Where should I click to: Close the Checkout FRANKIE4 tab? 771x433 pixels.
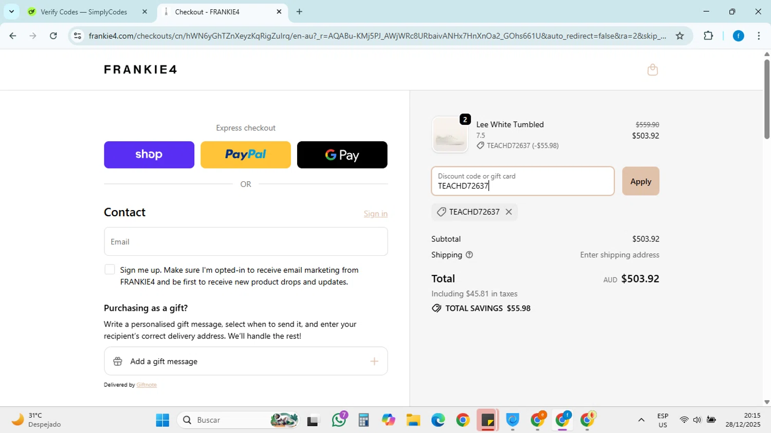tap(279, 11)
